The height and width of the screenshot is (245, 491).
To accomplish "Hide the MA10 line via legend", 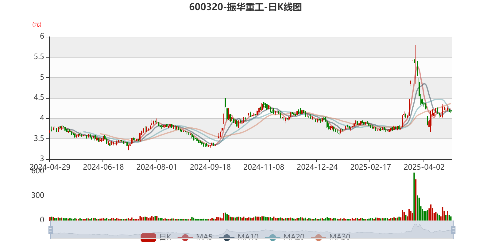I will click(x=239, y=237).
